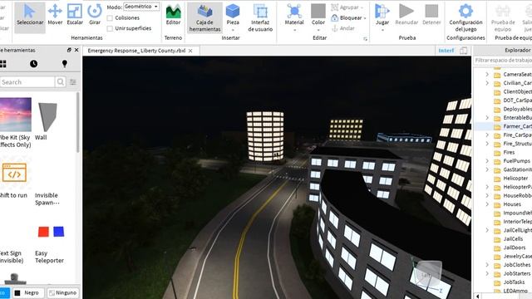
Task: Expand the Fire_CarSpa folder
Action: [x=487, y=135]
